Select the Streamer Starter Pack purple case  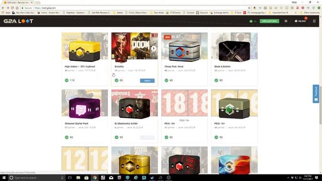click(85, 108)
